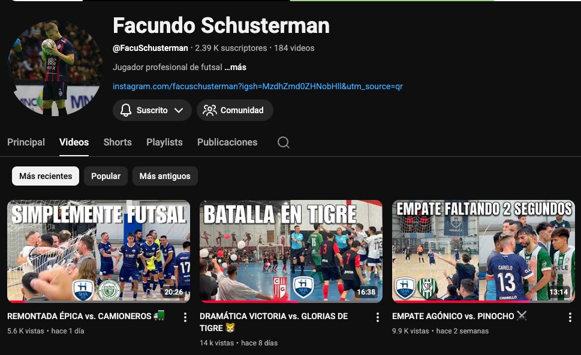This screenshot has width=581, height=355.
Task: Play the BATALLA EN TIGRE thumbnail video
Action: tap(291, 251)
